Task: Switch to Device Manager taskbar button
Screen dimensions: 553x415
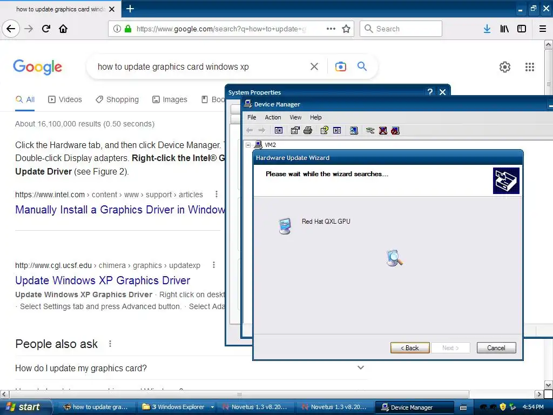Action: point(414,407)
